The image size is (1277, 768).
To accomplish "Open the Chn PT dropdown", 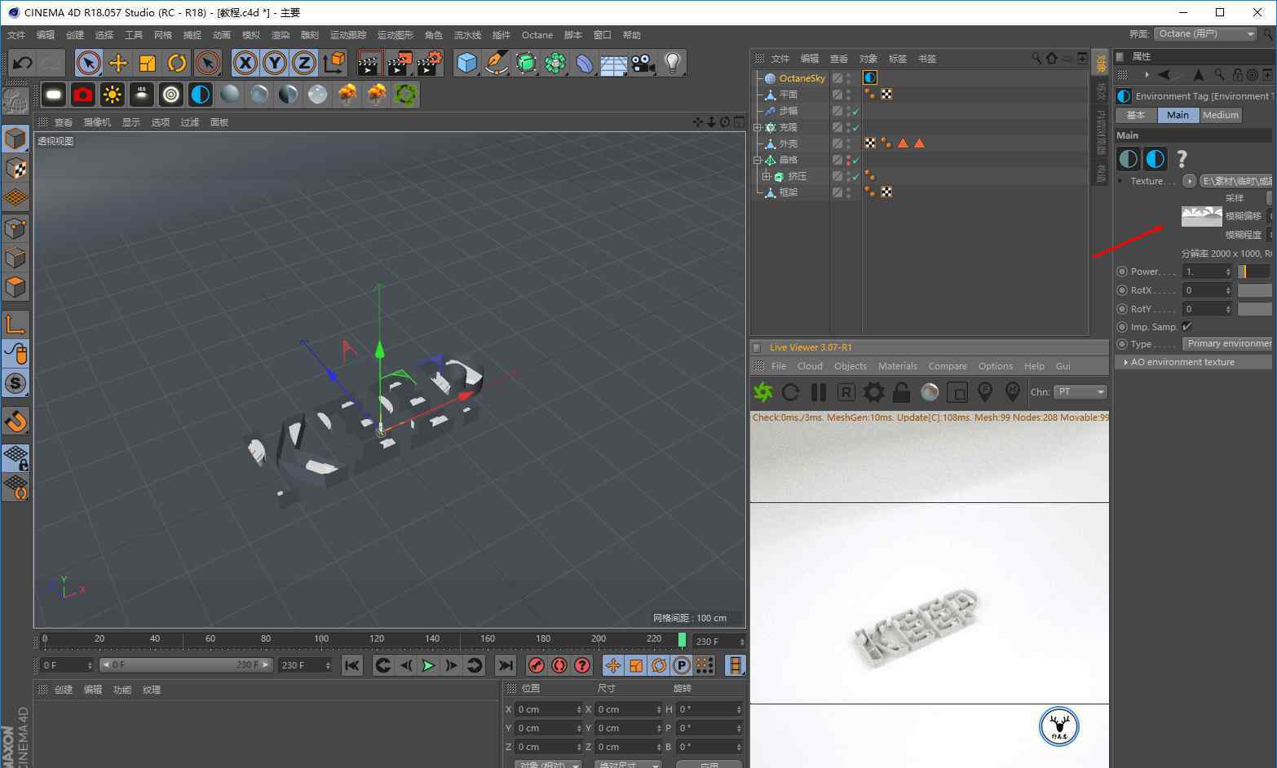I will click(x=1080, y=392).
